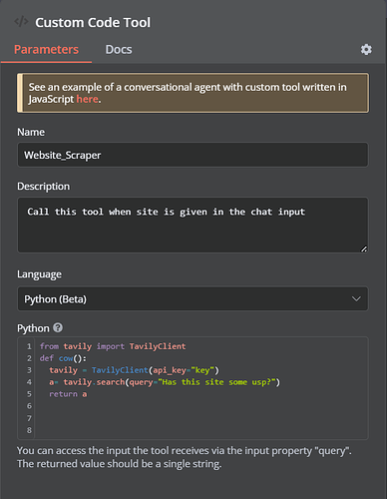Viewport: 387px width, 499px height.
Task: Click line number 8 in editor gutter
Action: click(x=29, y=430)
